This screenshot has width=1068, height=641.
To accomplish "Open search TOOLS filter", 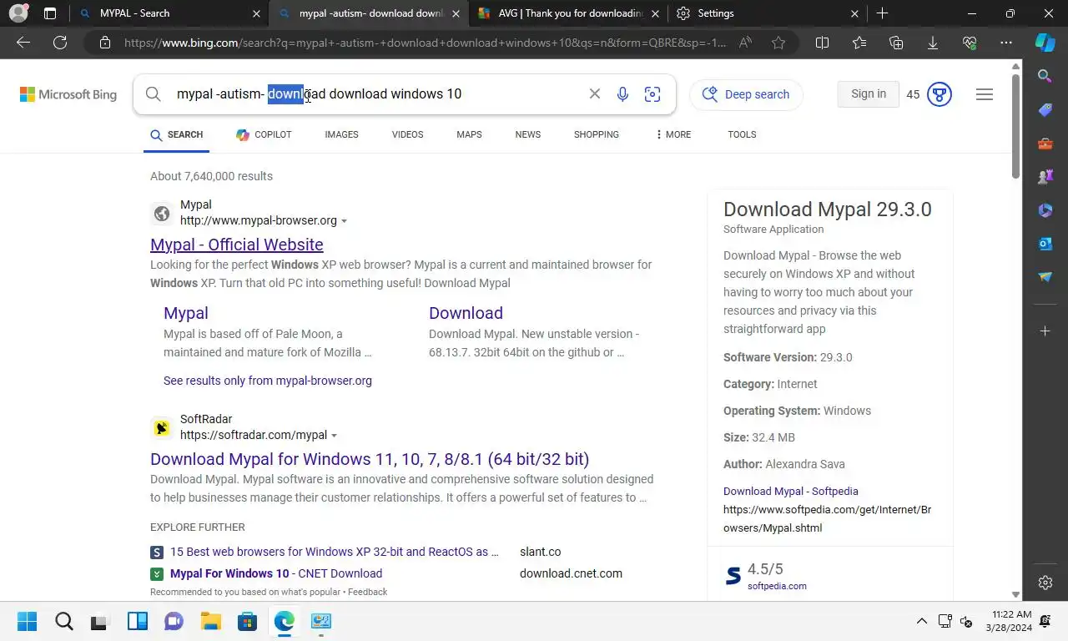I will click(x=742, y=134).
